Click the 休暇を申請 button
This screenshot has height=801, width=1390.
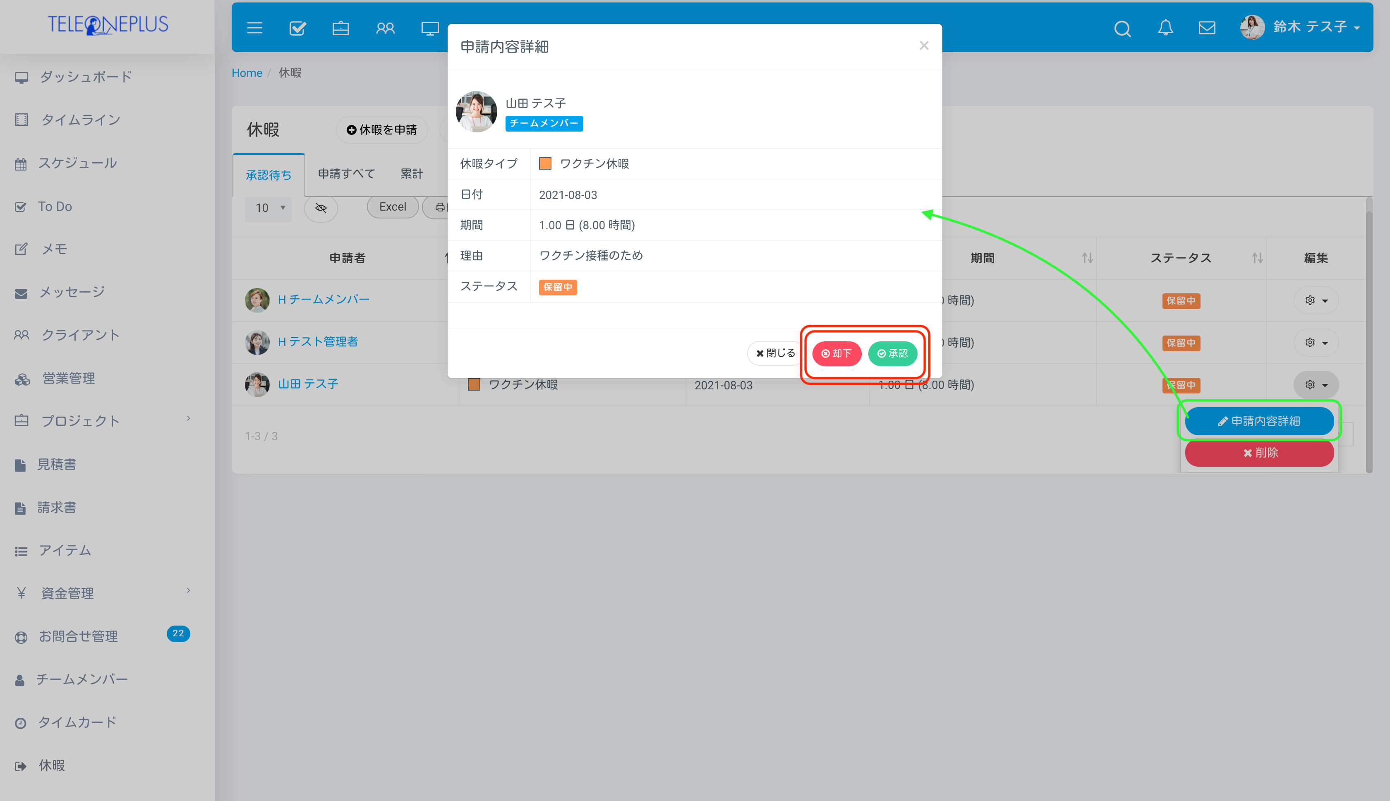coord(382,130)
